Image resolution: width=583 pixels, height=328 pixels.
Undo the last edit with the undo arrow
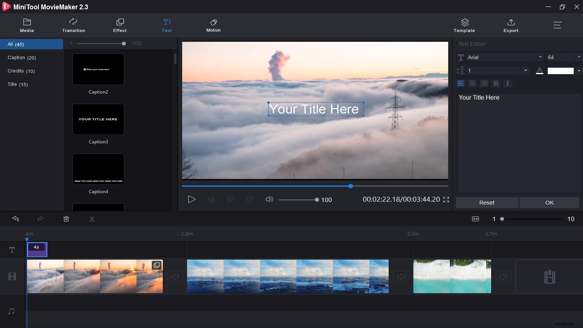coord(15,219)
